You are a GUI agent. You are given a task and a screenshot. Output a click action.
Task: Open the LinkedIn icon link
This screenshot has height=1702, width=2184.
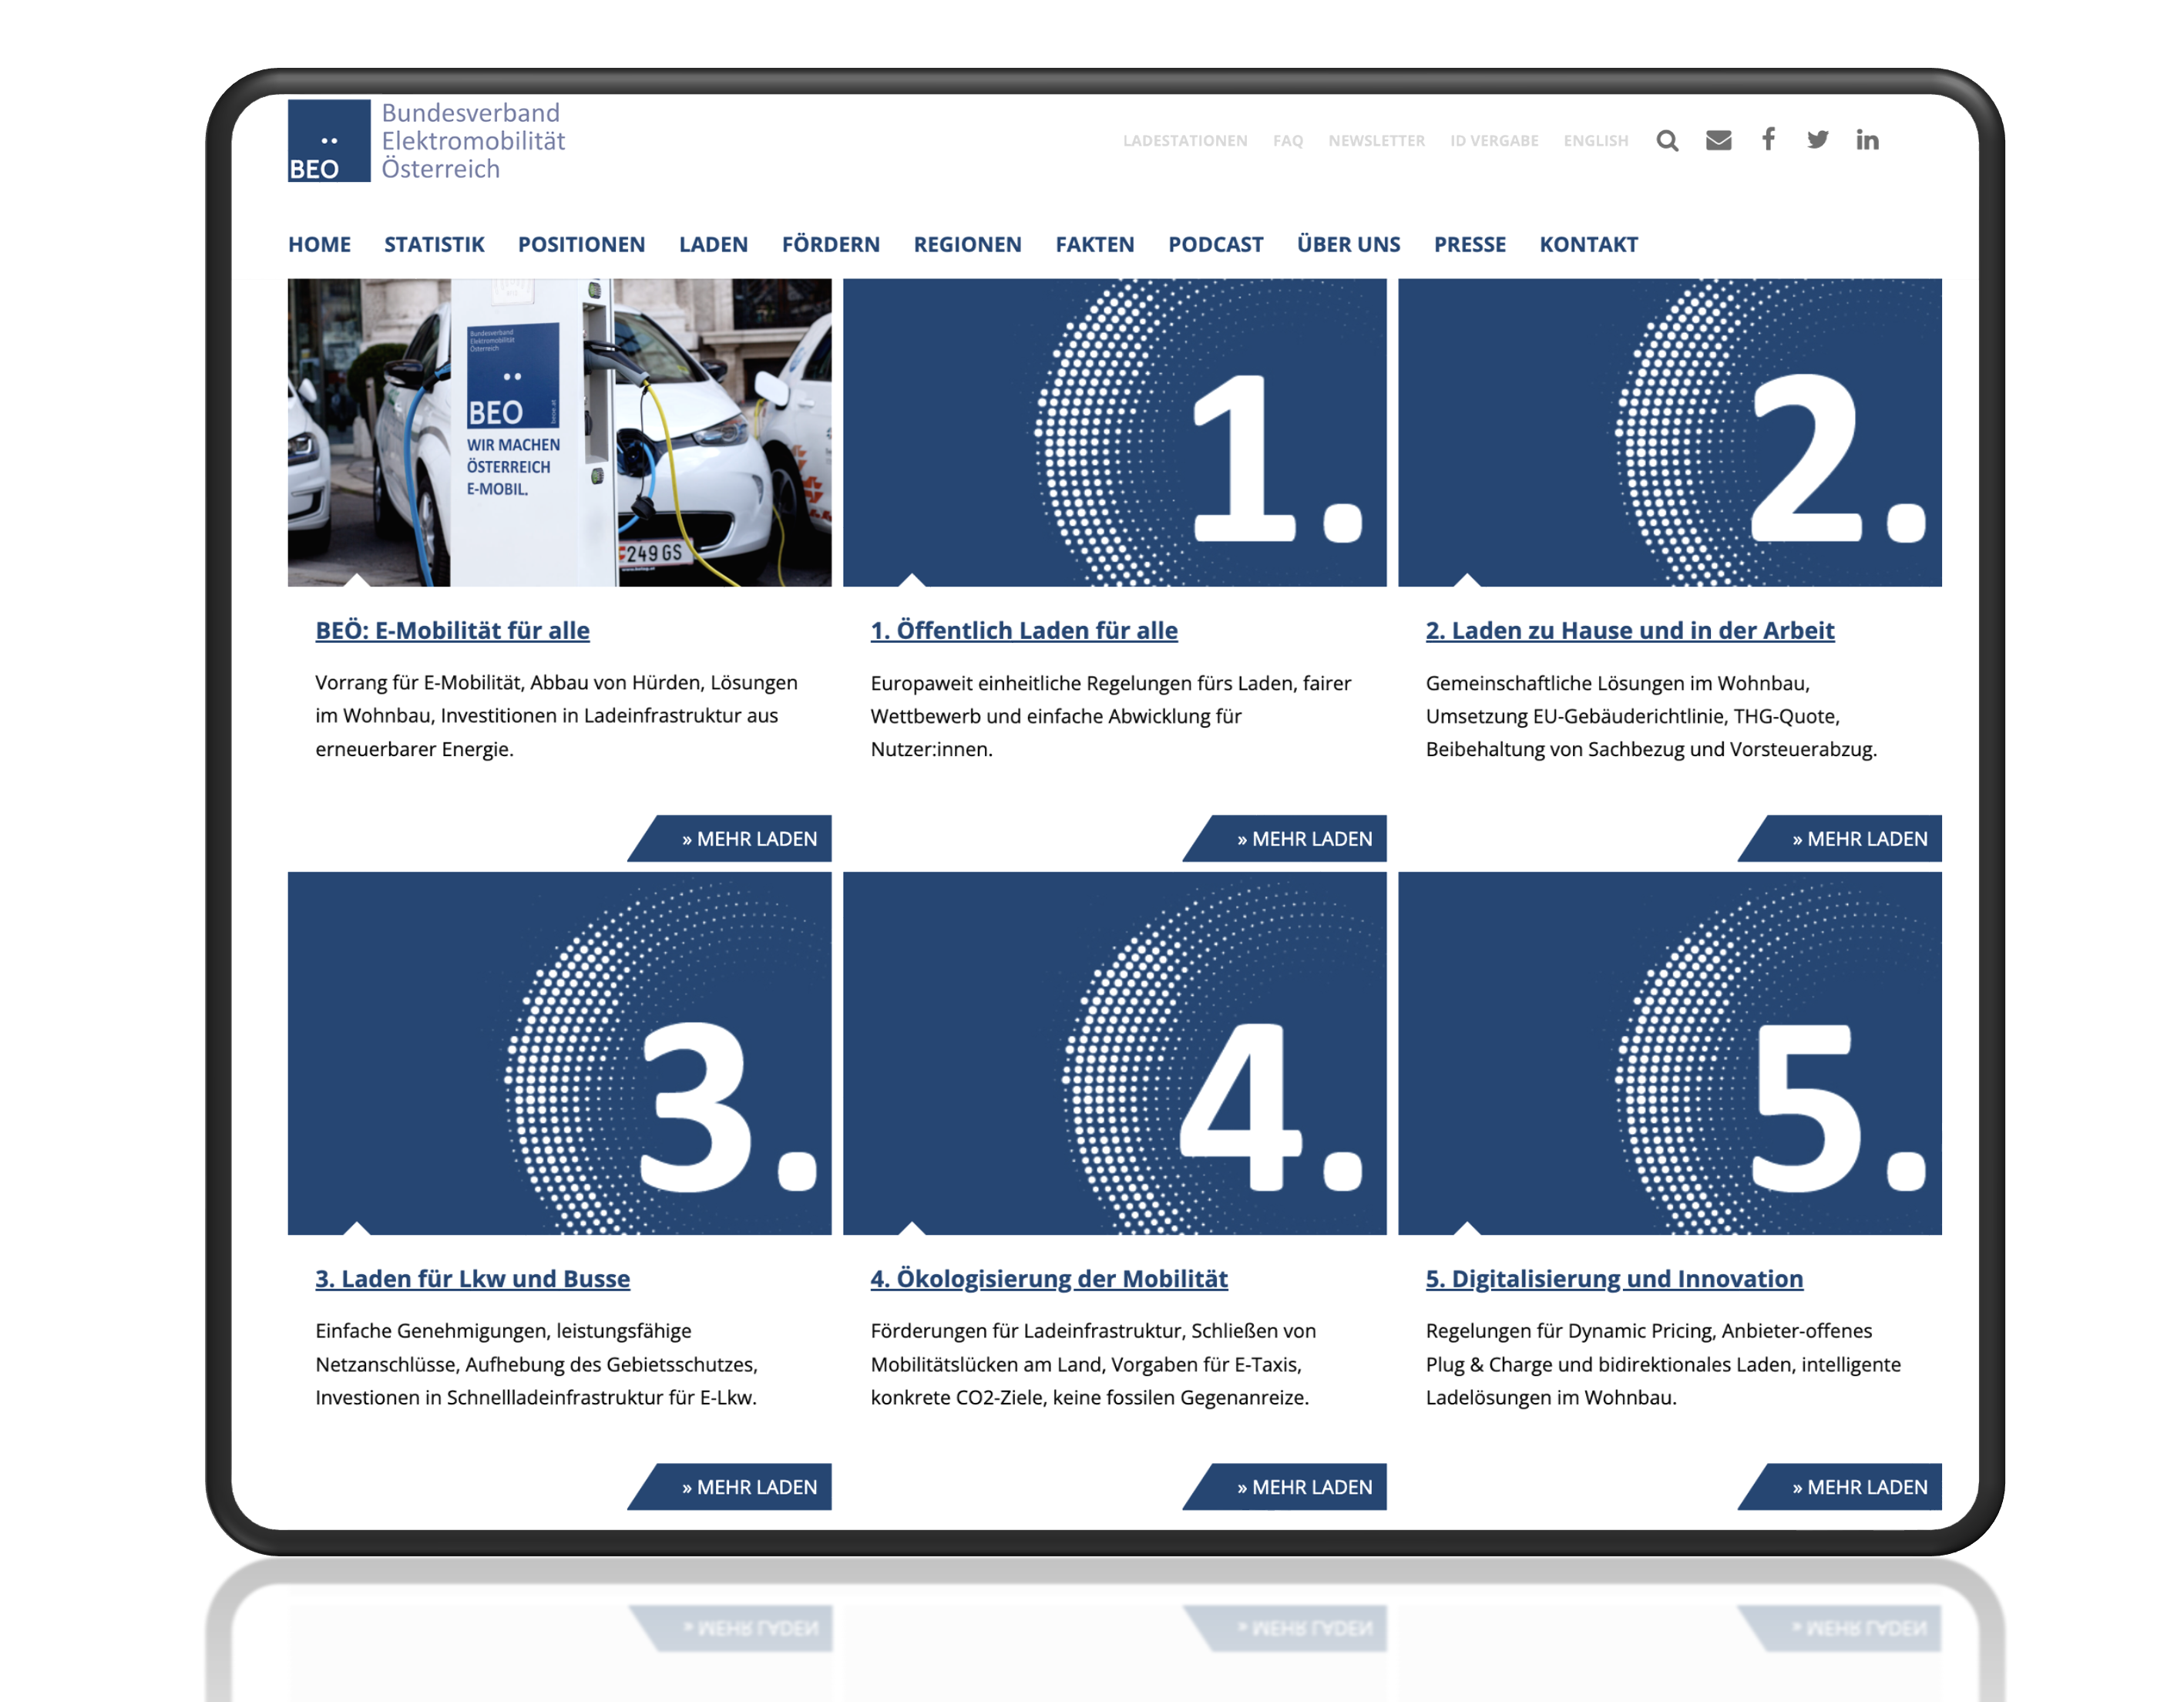click(1866, 140)
